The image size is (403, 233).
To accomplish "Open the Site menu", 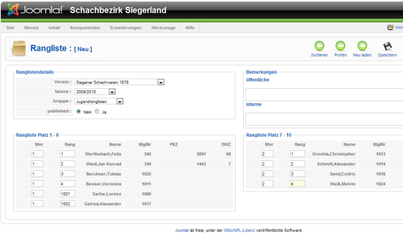I will pyautogui.click(x=11, y=27).
